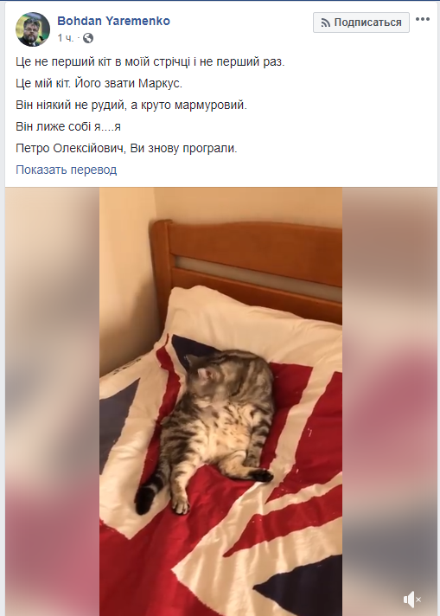Click the globe public-audience icon
The height and width of the screenshot is (616, 440).
coord(88,38)
